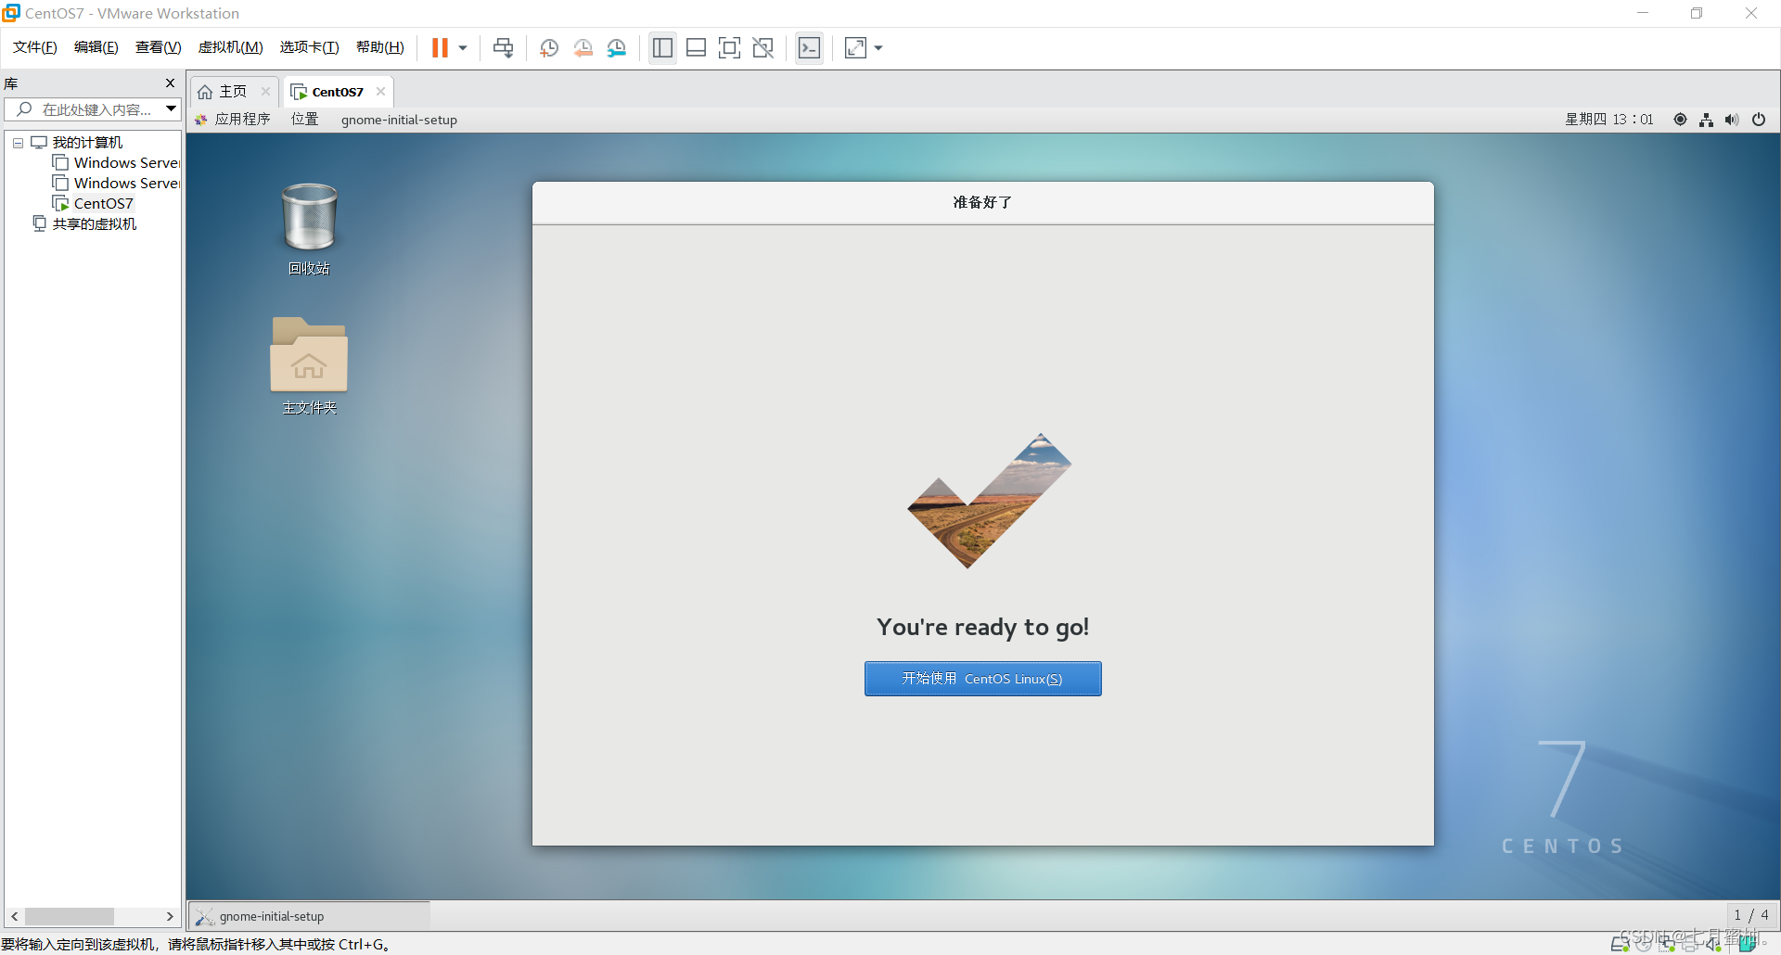This screenshot has width=1781, height=955.
Task: Click the sound card status icon
Action: click(x=1713, y=944)
